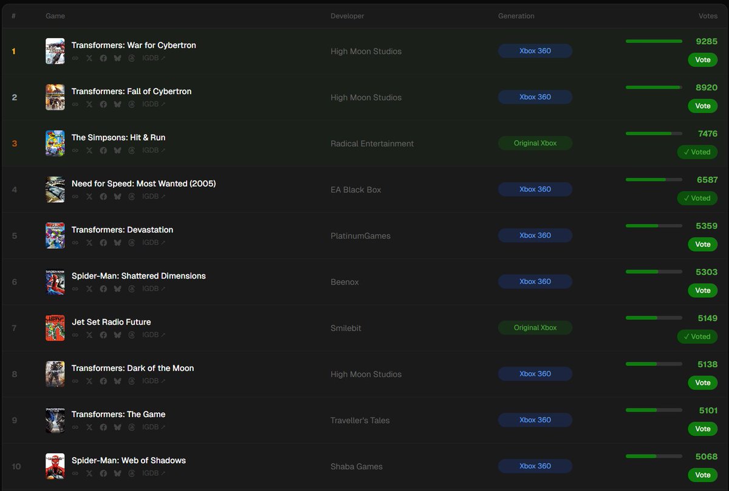The image size is (729, 491).
Task: Sort by the Generation column header
Action: coord(516,16)
